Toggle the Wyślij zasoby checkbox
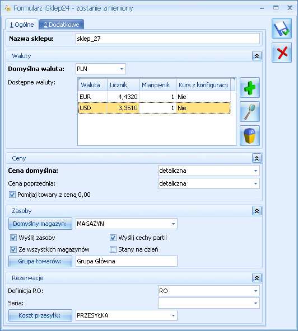 (x=13, y=238)
